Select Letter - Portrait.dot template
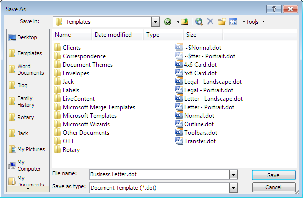 click(x=204, y=107)
